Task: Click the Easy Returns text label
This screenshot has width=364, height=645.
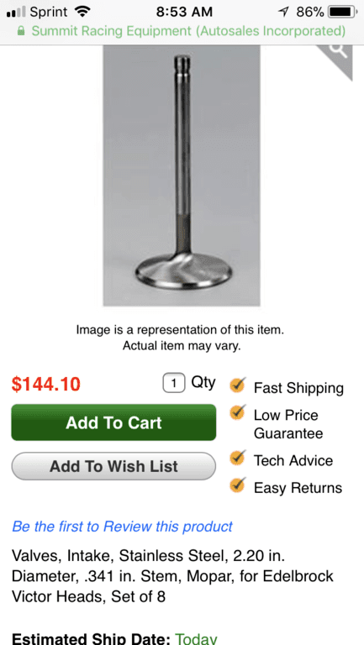Action: (298, 488)
